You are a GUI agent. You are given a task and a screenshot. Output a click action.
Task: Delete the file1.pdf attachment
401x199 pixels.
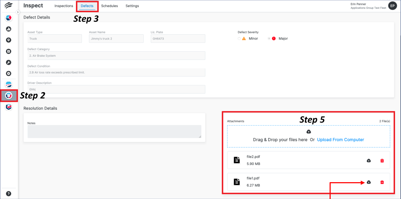tap(382, 182)
